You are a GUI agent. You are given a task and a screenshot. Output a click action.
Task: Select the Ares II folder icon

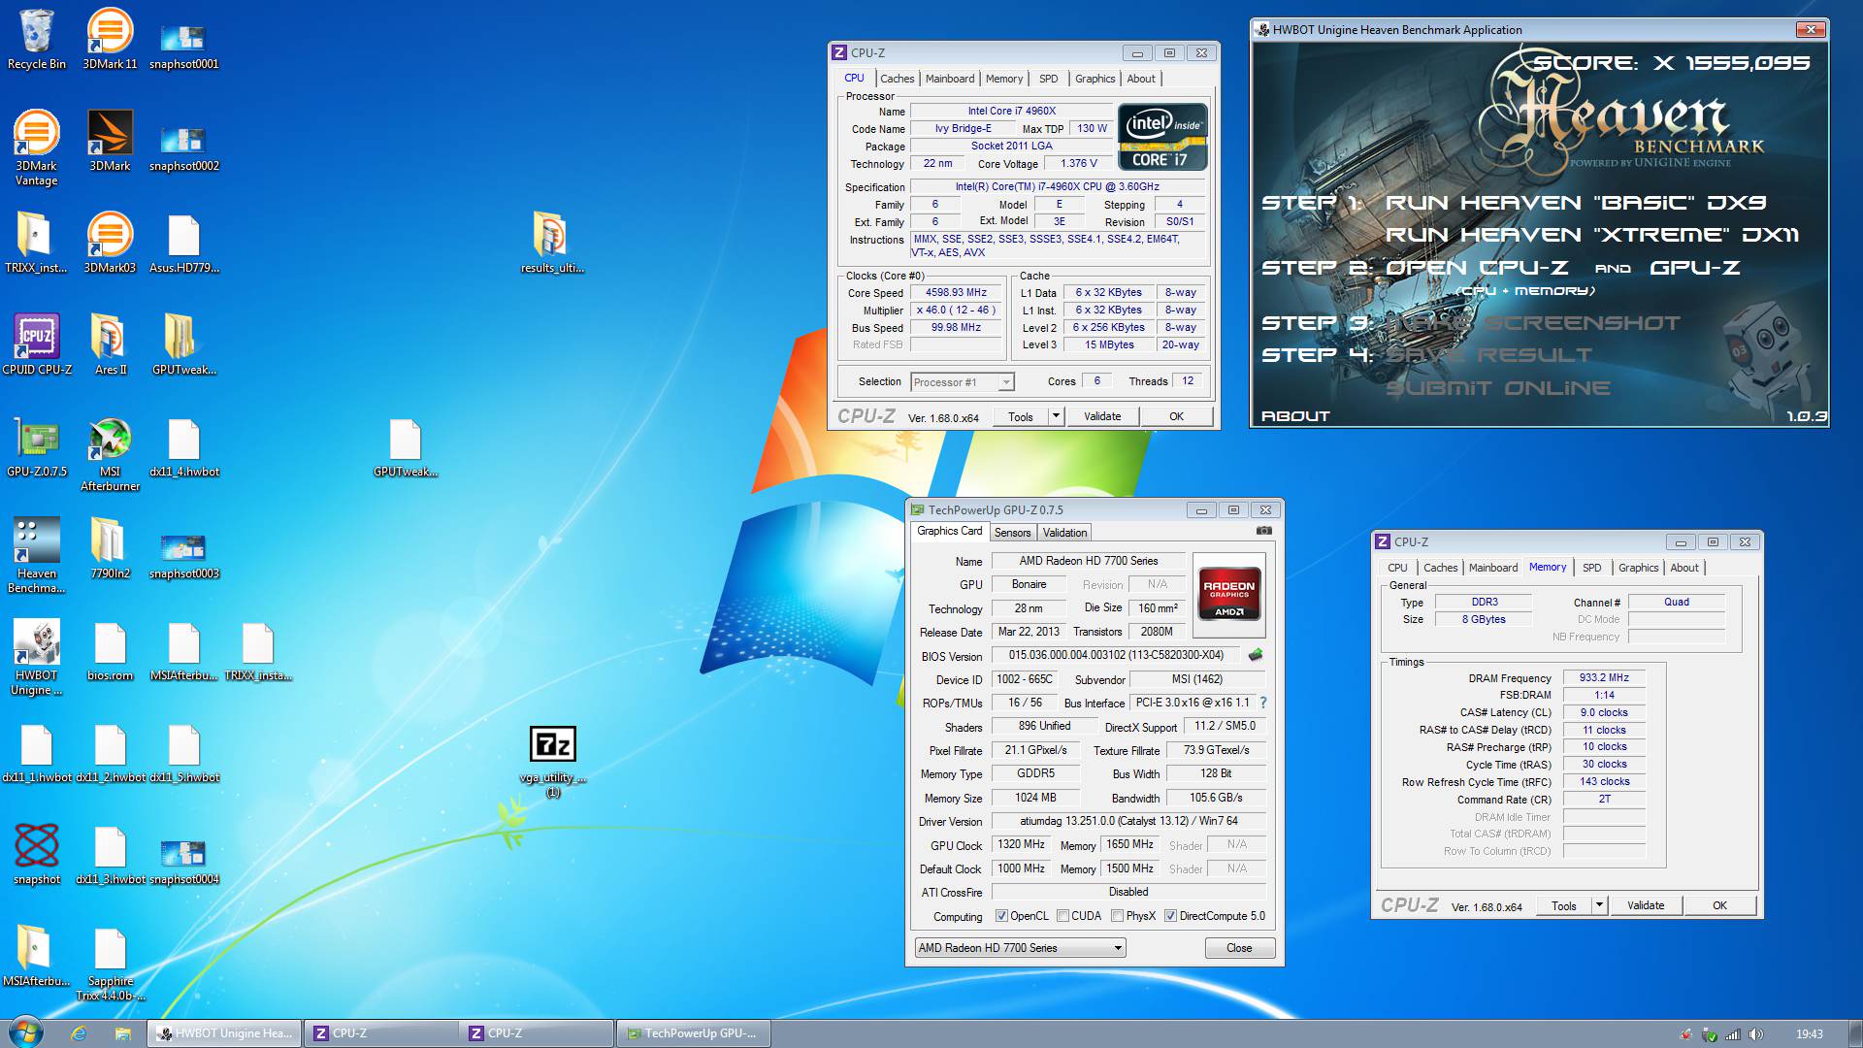110,344
